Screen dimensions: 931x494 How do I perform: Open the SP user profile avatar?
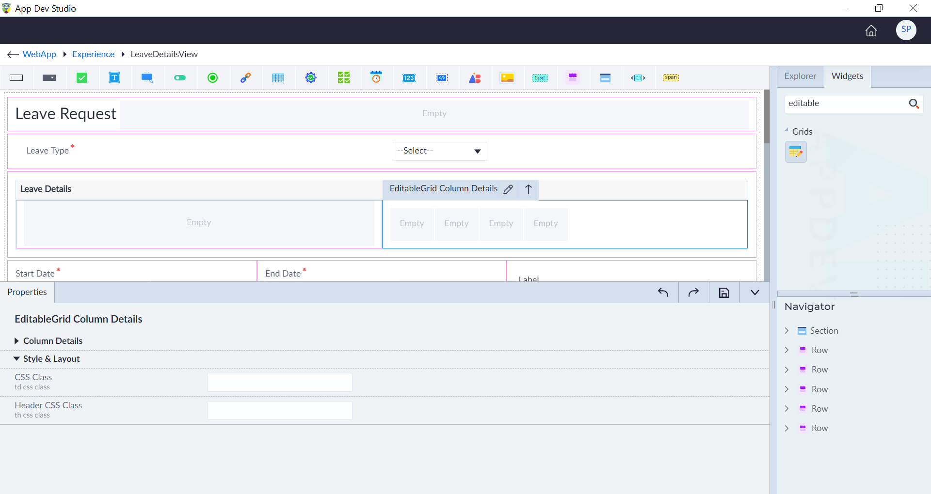[x=906, y=30]
